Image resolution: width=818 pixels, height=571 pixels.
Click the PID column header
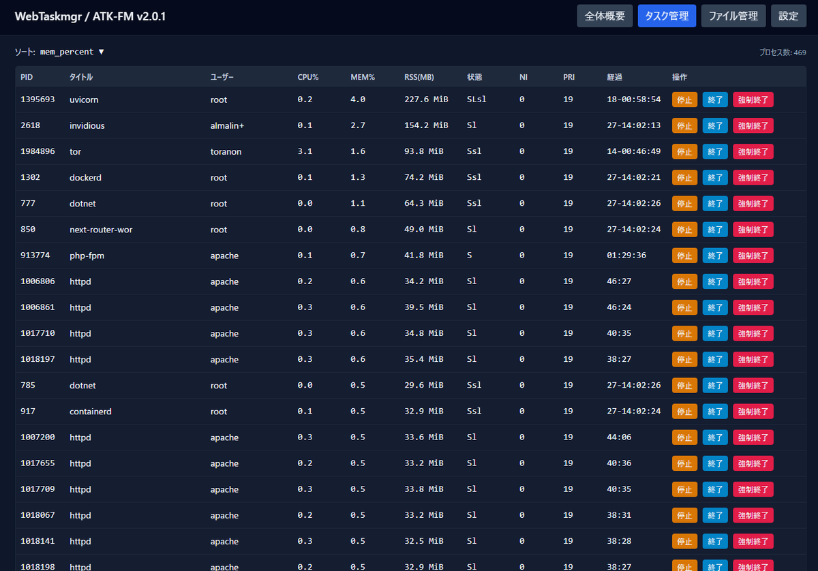point(27,77)
